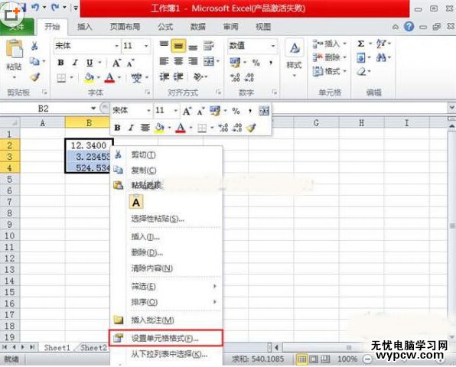Screen dimensions: 456x367
Task: Click zoom out minus button in status bar
Action: click(367, 359)
